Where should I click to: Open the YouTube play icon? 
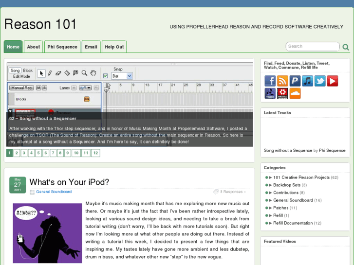[x=332, y=81]
